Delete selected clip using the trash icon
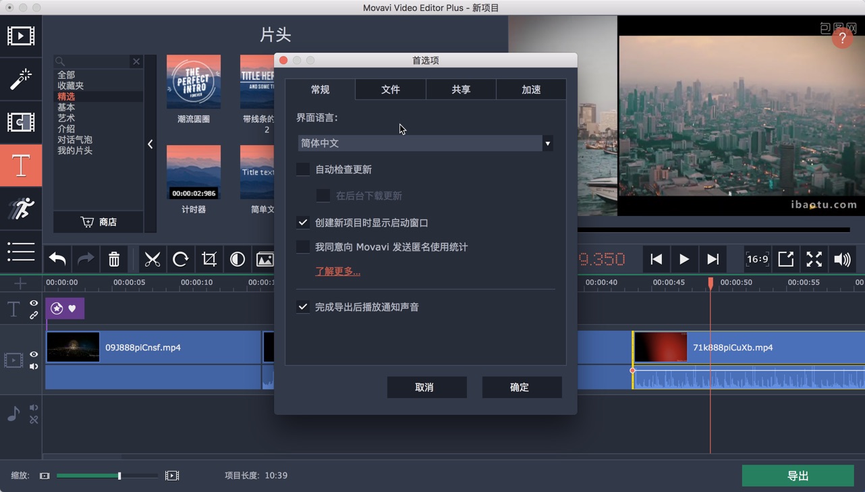 [113, 258]
